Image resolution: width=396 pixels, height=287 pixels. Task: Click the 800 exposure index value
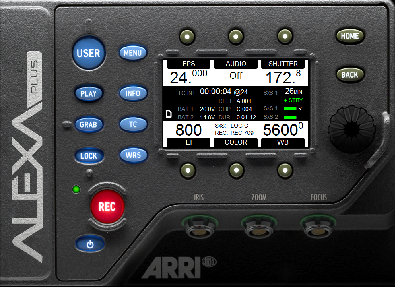click(x=189, y=130)
